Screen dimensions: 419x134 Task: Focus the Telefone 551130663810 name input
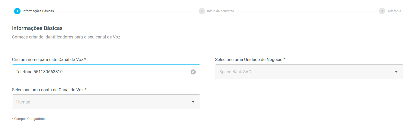101,72
